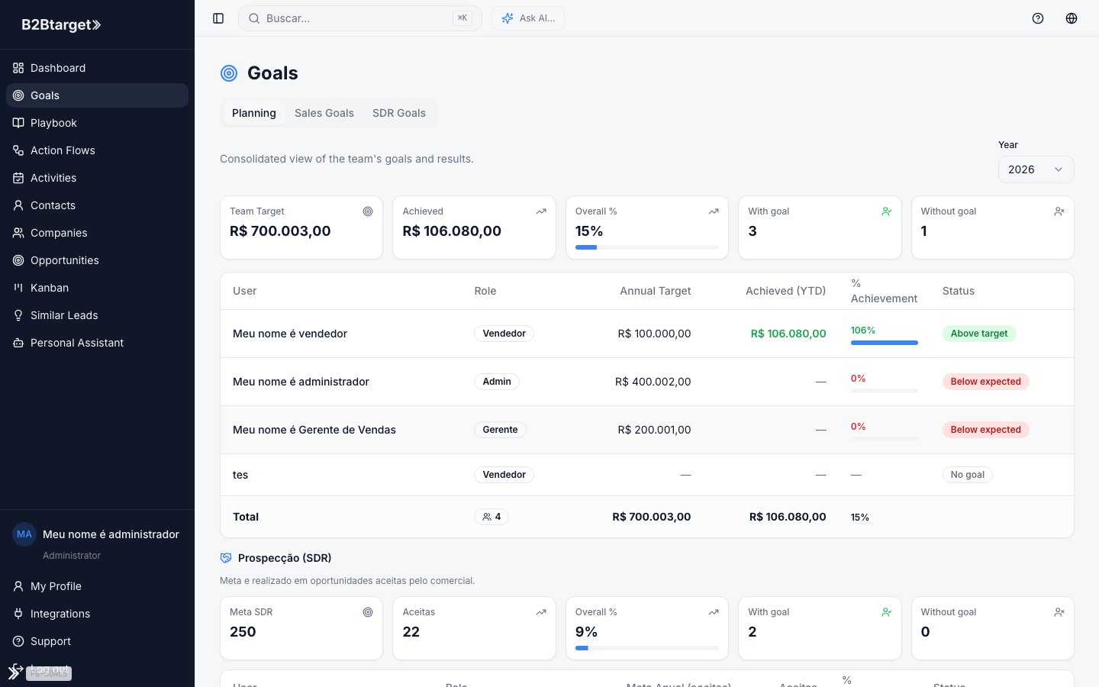The image size is (1099, 687).
Task: Click the Similar Leads lightbulb icon
Action: (x=18, y=315)
